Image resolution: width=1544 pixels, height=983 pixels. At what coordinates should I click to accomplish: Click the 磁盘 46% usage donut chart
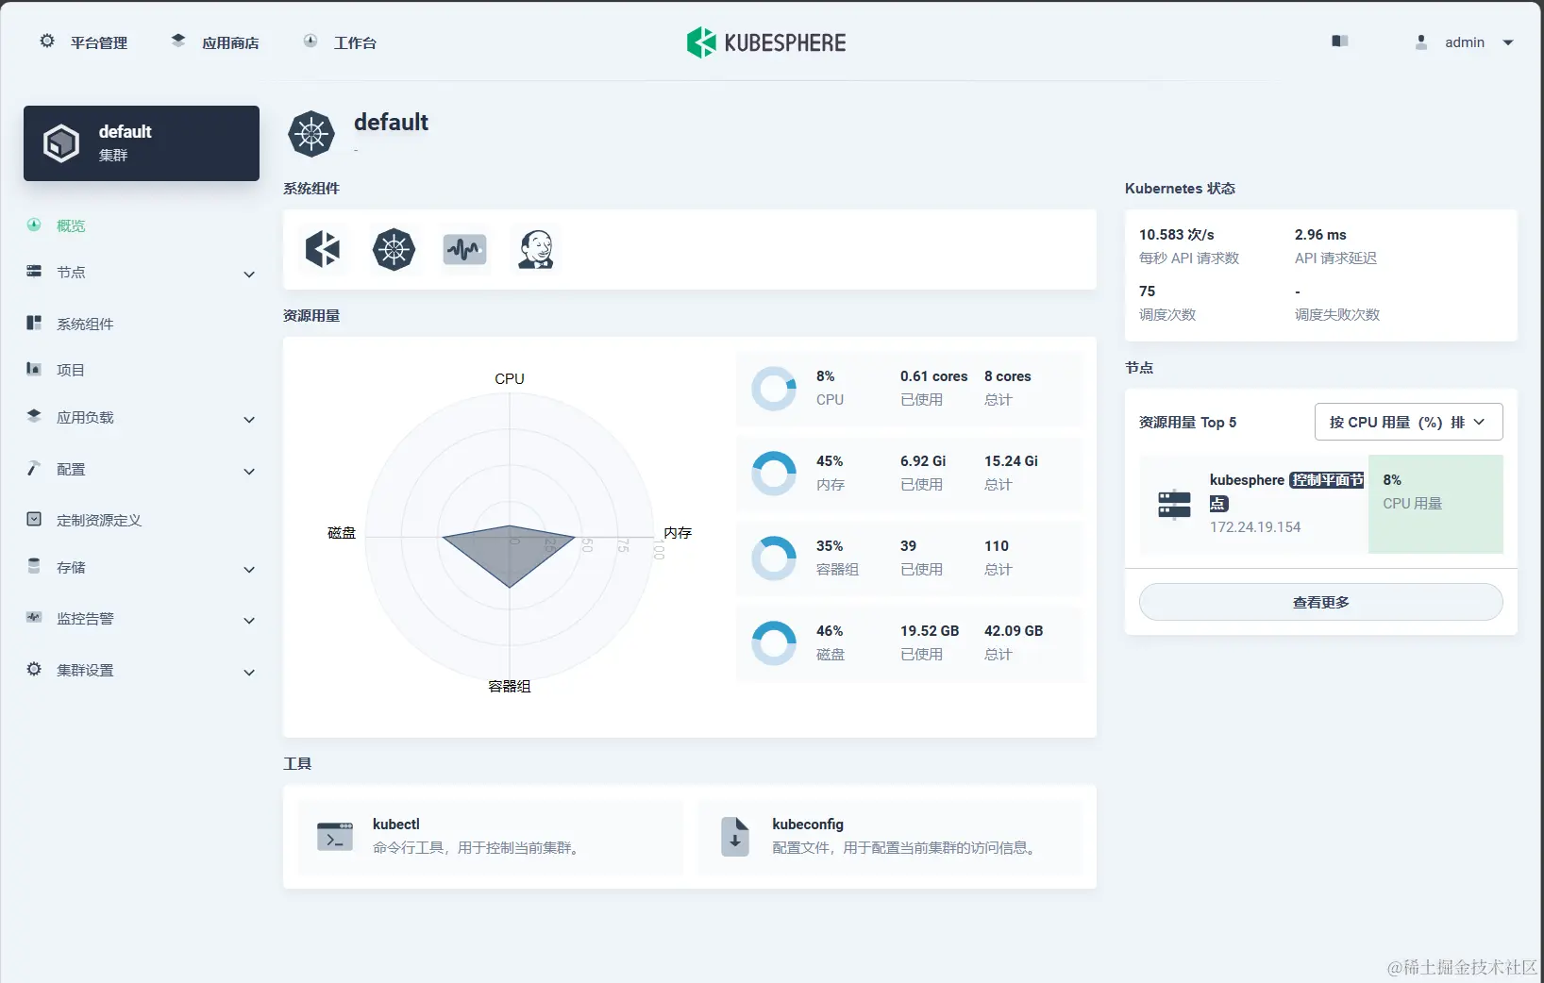[x=774, y=642]
